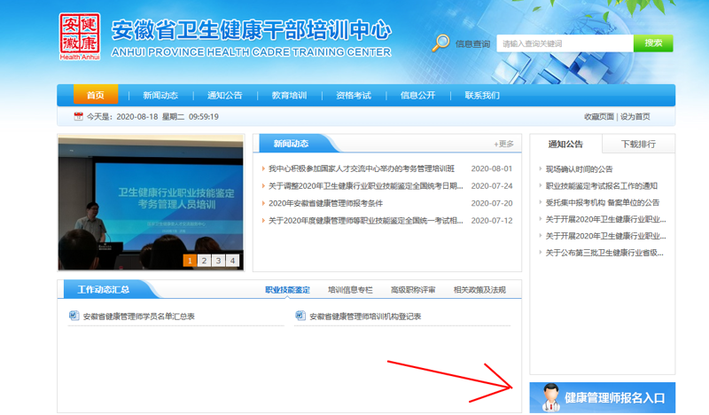Open 安徽省健康管理师学员名单汇总表 link
This screenshot has height=415, width=709.
click(x=139, y=317)
